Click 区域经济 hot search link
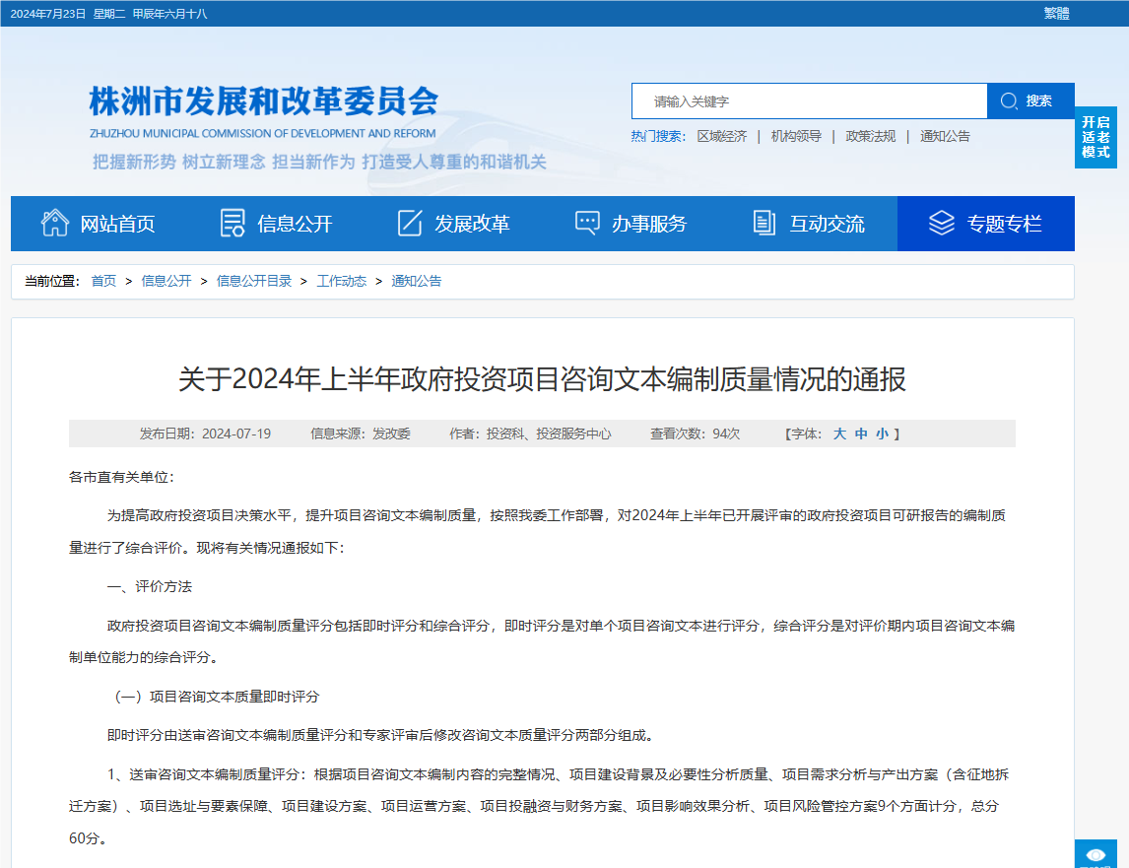Viewport: 1129px width, 868px height. pyautogui.click(x=722, y=136)
